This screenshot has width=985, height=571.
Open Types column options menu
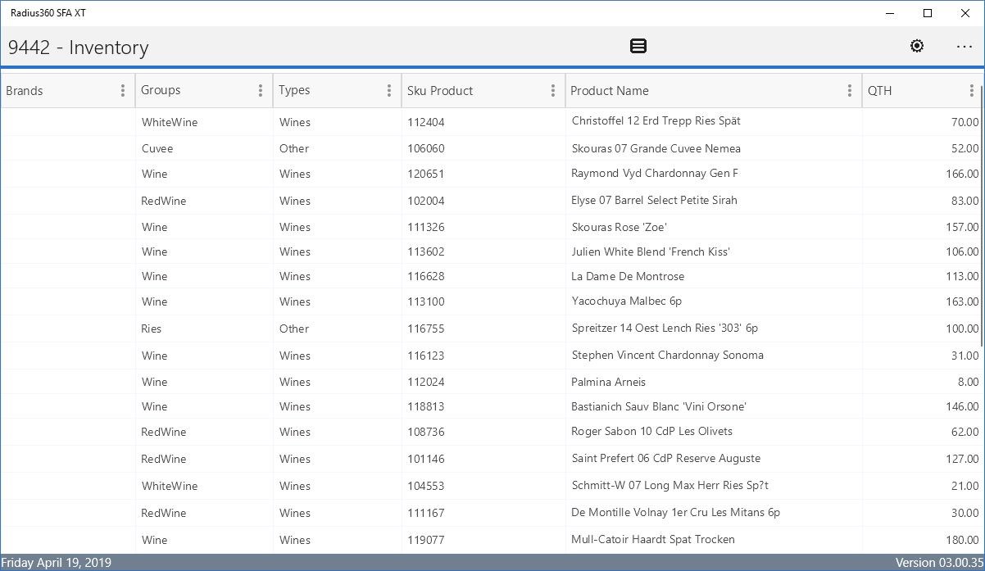coord(389,91)
